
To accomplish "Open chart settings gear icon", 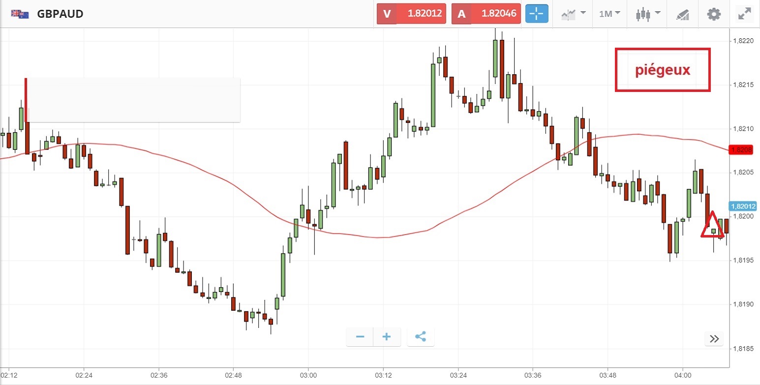I will (x=713, y=14).
